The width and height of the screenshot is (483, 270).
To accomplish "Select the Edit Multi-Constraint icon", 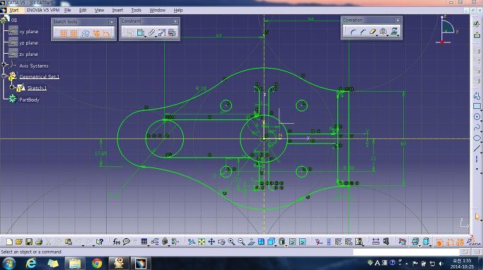I will (172, 33).
